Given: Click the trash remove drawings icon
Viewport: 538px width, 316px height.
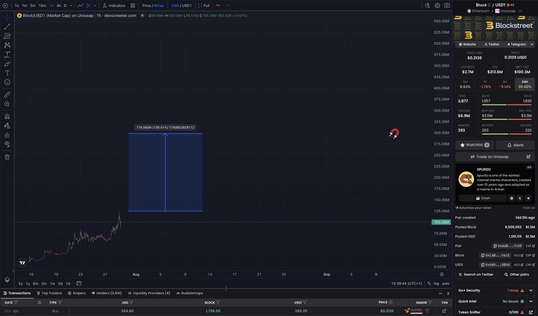Looking at the screenshot, I should 7,157.
